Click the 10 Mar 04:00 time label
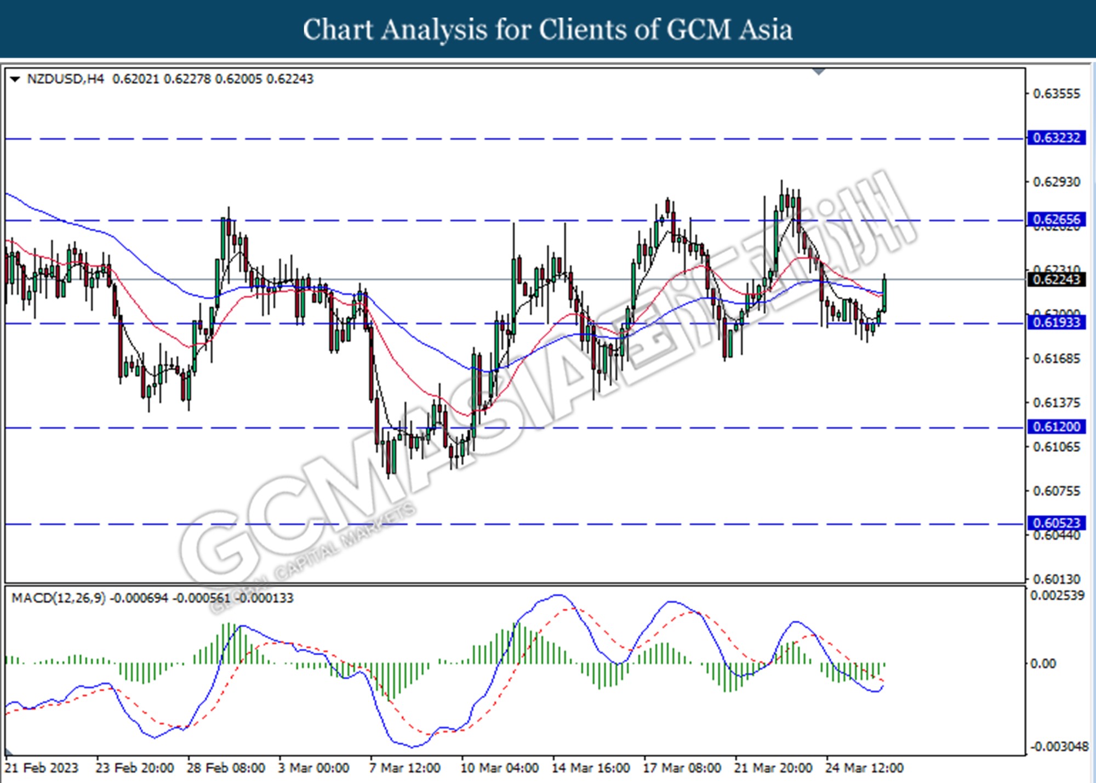Viewport: 1096px width, 783px height. pos(499,768)
